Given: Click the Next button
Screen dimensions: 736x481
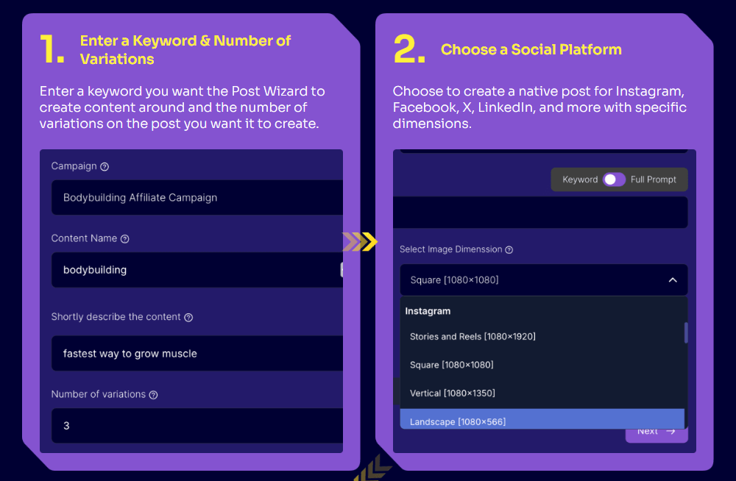Looking at the screenshot, I should 657,435.
